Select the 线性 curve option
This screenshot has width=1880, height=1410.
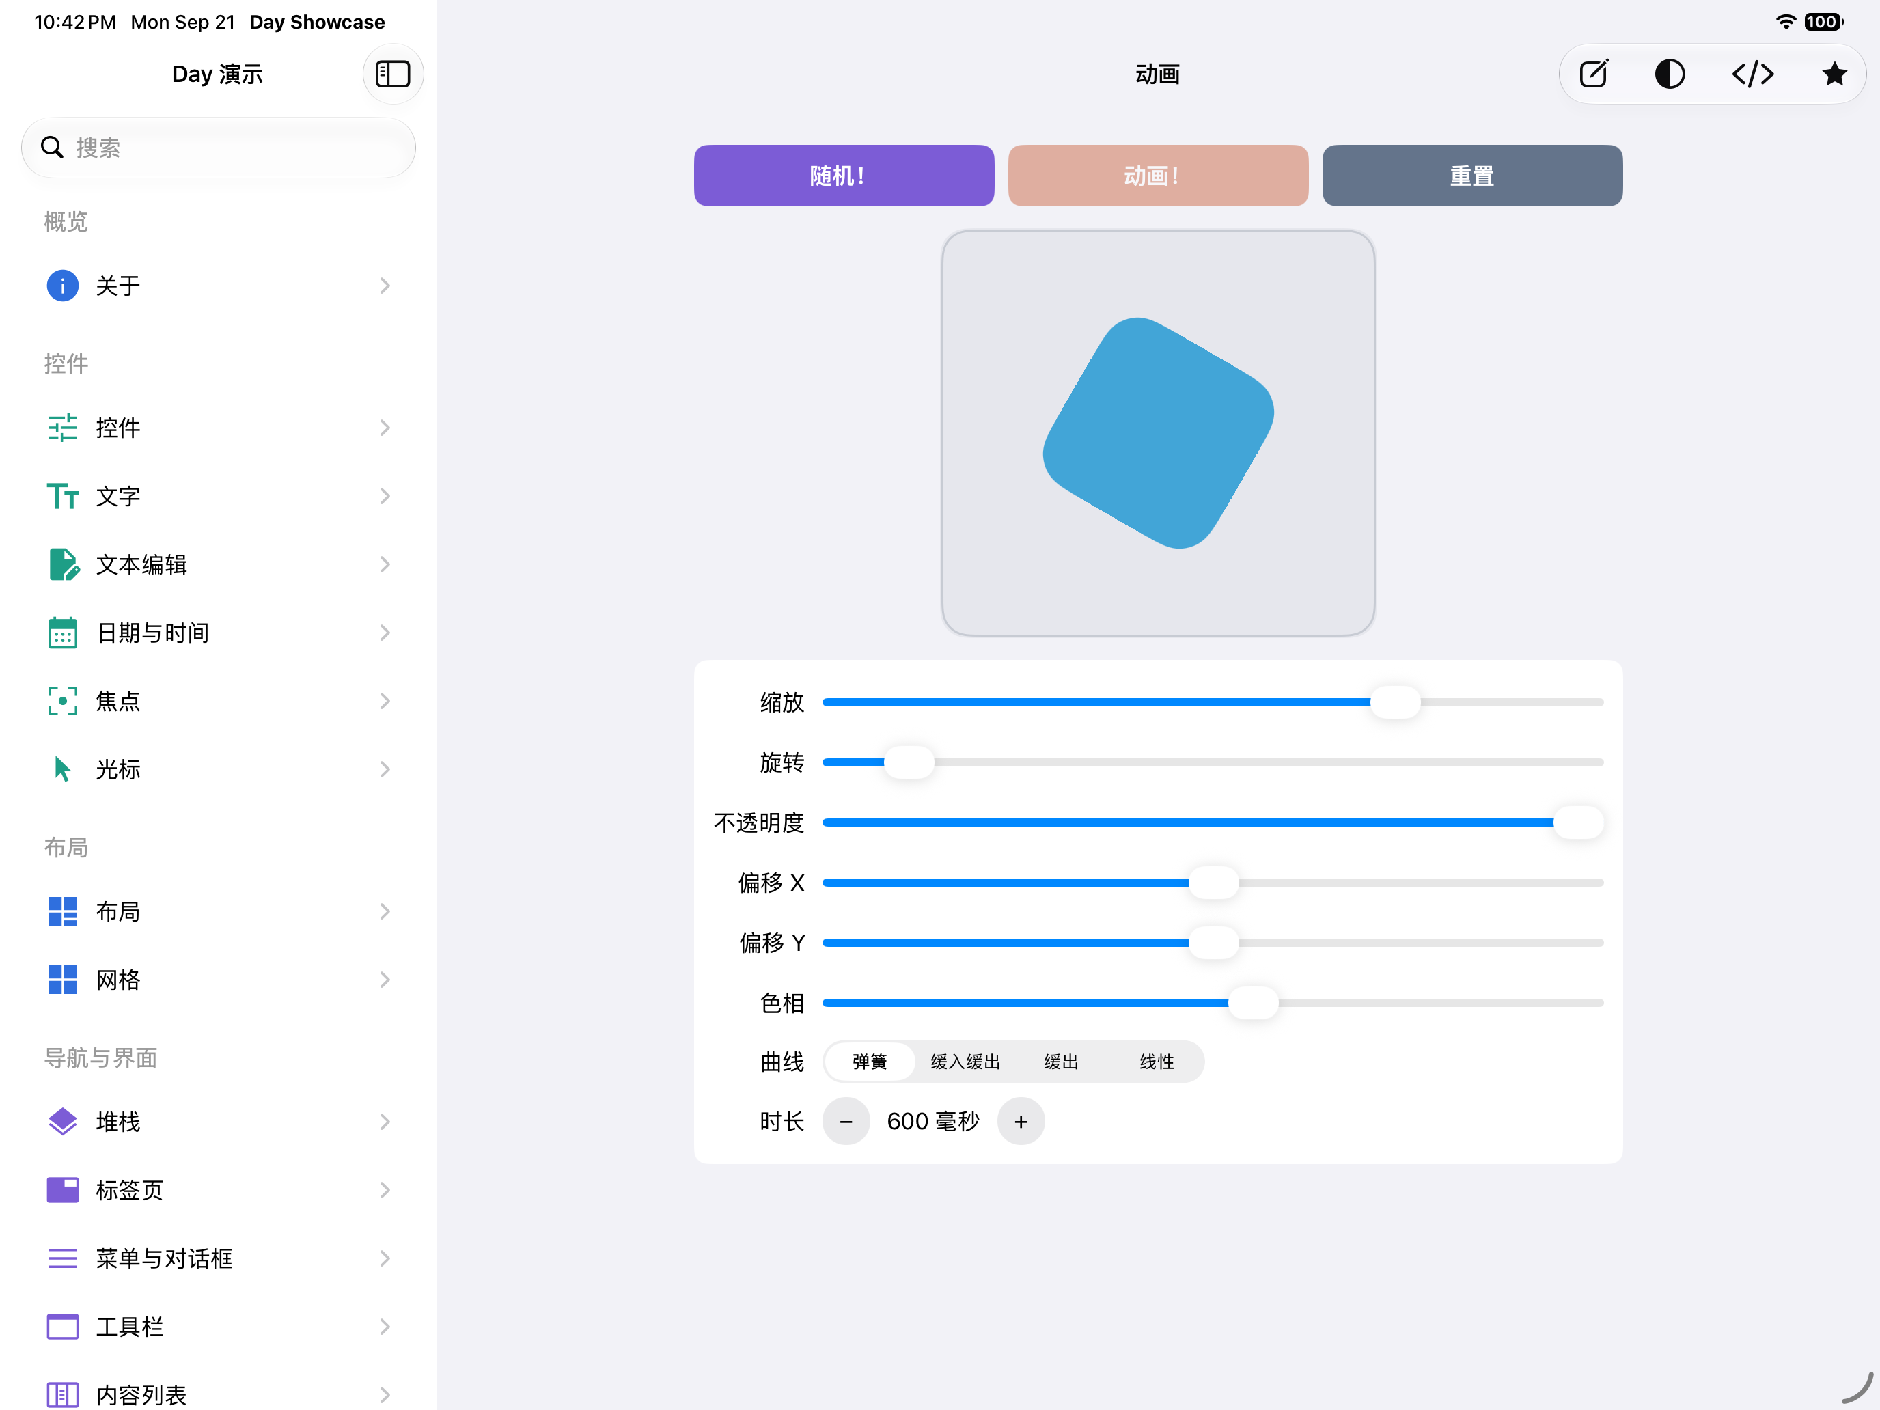pyautogui.click(x=1157, y=1062)
